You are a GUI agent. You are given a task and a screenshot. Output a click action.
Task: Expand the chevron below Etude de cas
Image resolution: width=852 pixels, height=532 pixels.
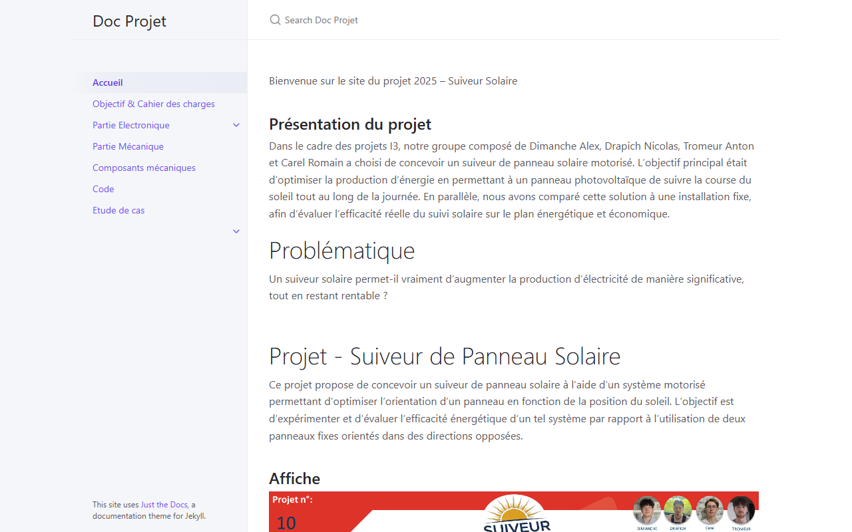(236, 231)
